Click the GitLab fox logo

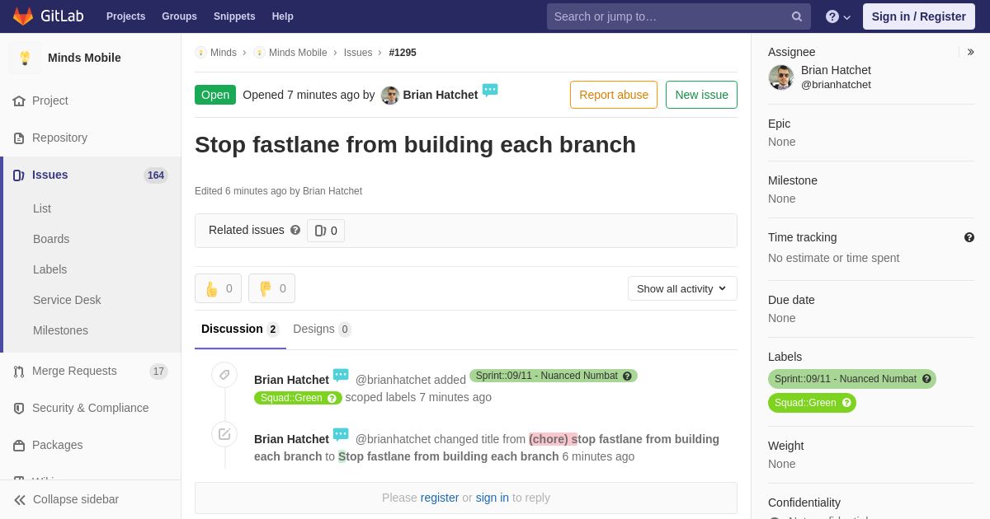point(23,16)
